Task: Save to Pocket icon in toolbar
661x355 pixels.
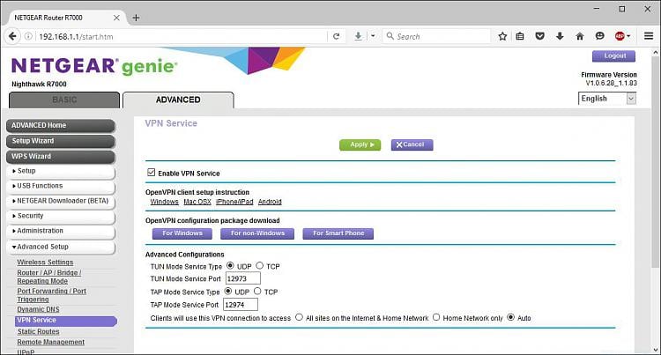Action: [539, 36]
